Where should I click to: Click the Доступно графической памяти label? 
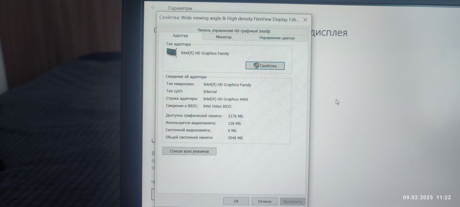click(x=194, y=116)
